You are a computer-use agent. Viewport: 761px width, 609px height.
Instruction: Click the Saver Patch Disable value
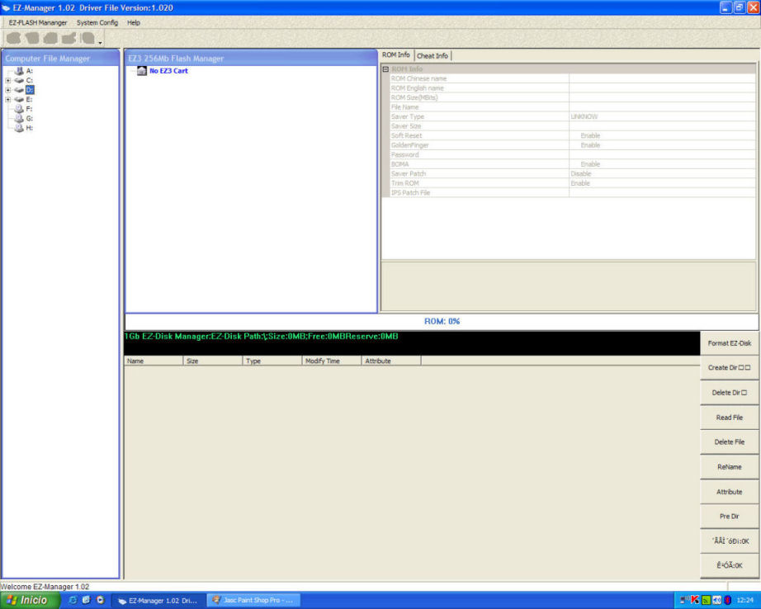point(581,174)
